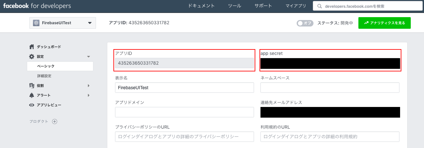
Task: Collapse the 設定 section arrow
Action: point(89,57)
